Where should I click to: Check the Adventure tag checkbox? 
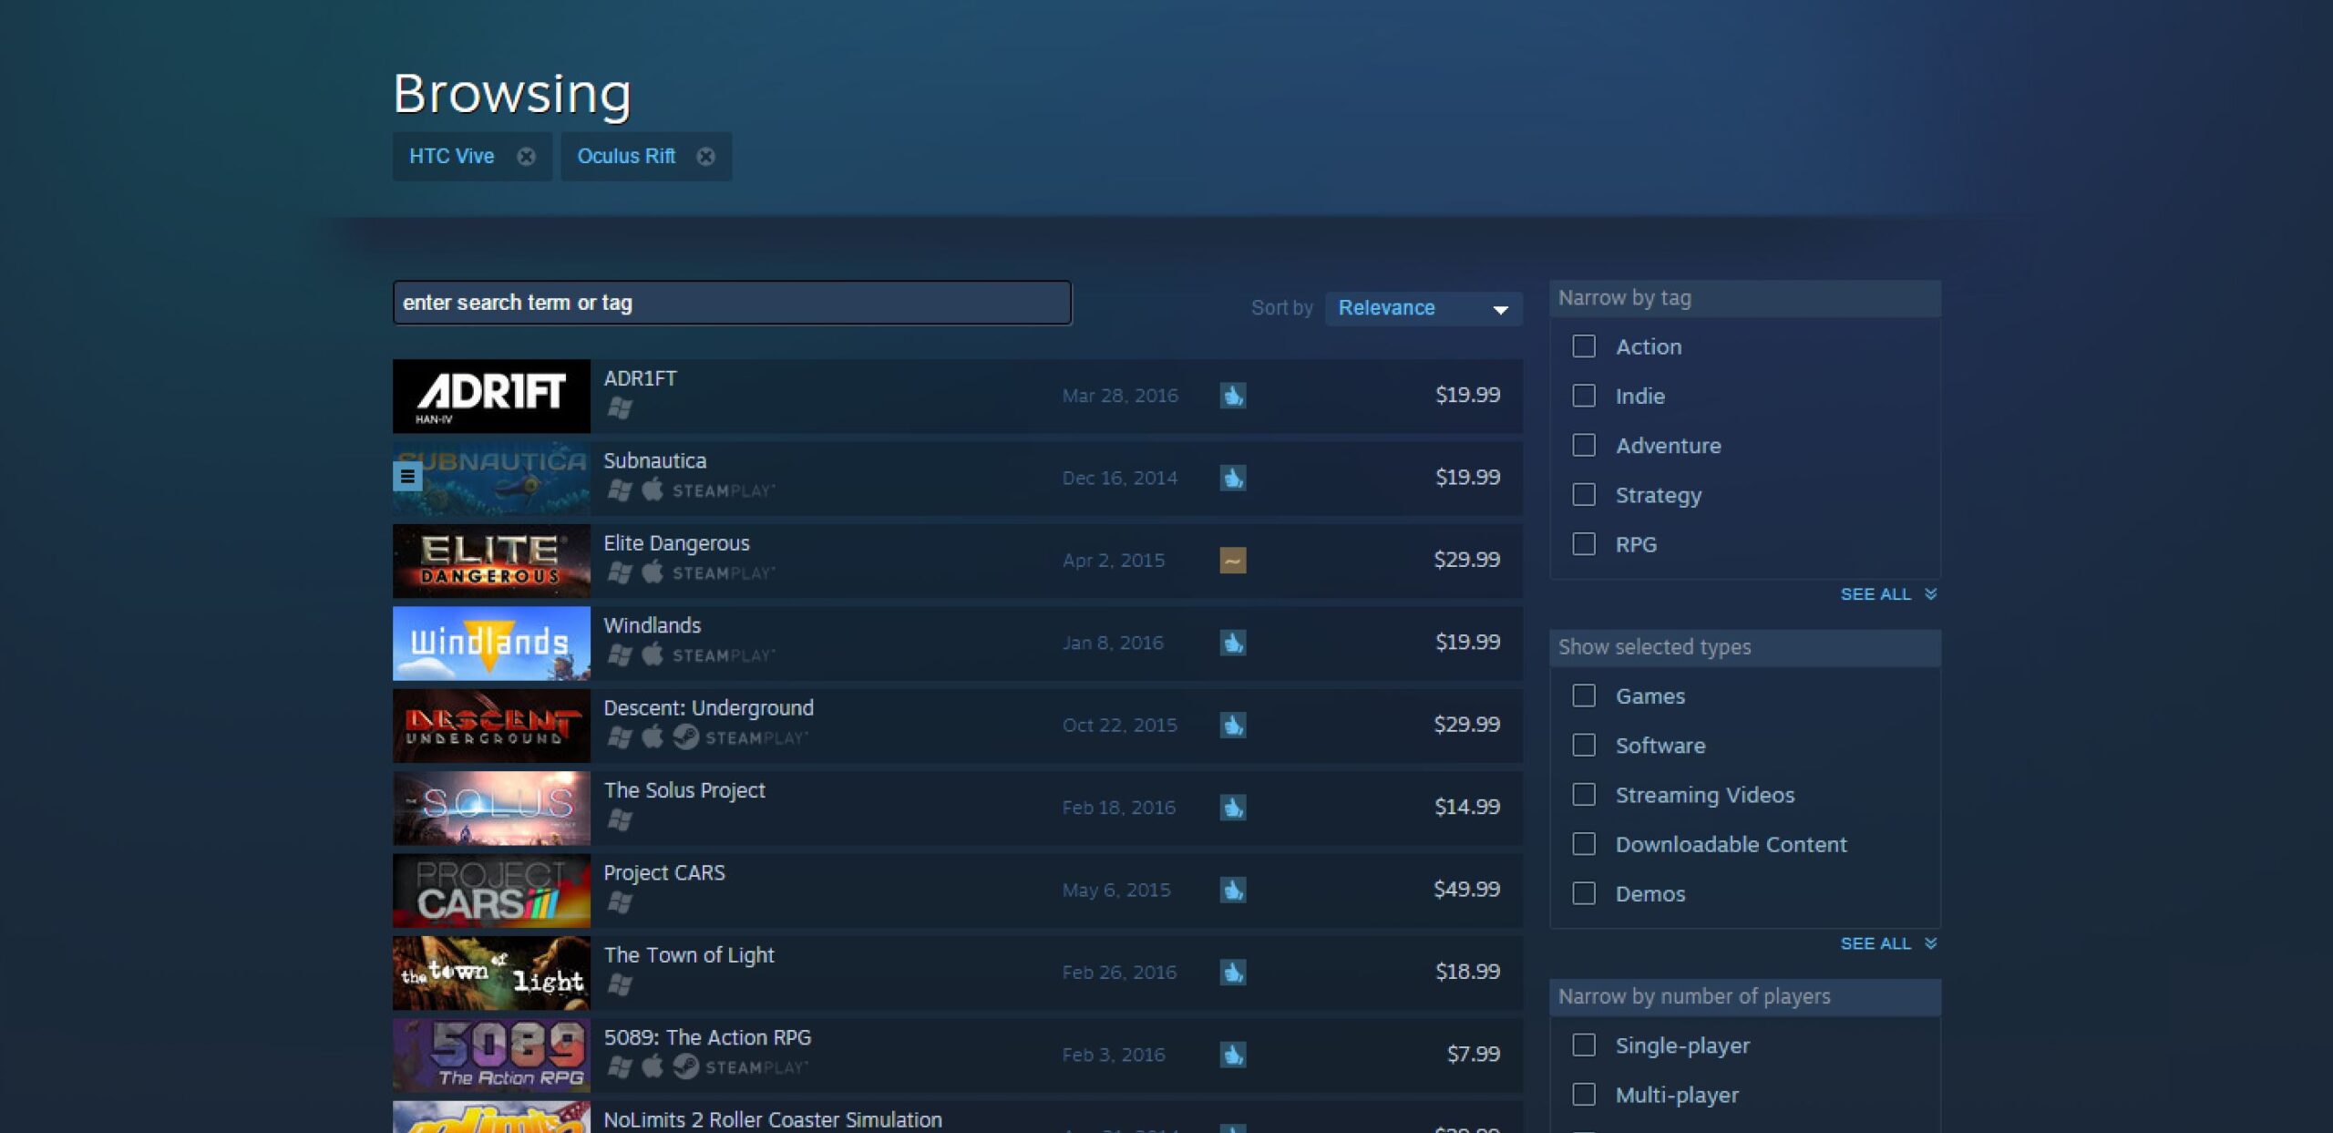click(x=1584, y=445)
